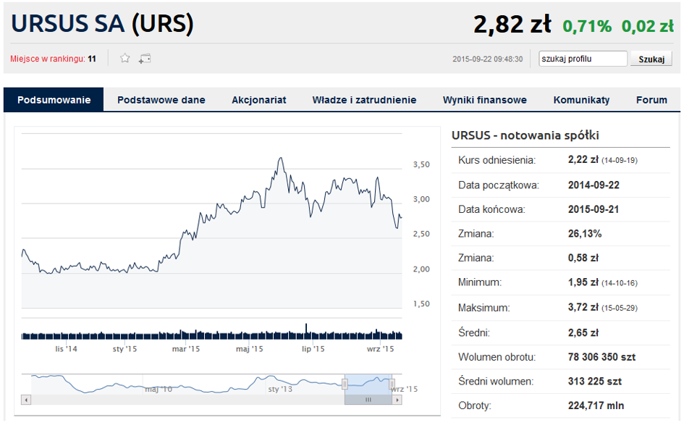
Task: Click Data początkowa value 2014-09-22
Action: pyautogui.click(x=594, y=185)
